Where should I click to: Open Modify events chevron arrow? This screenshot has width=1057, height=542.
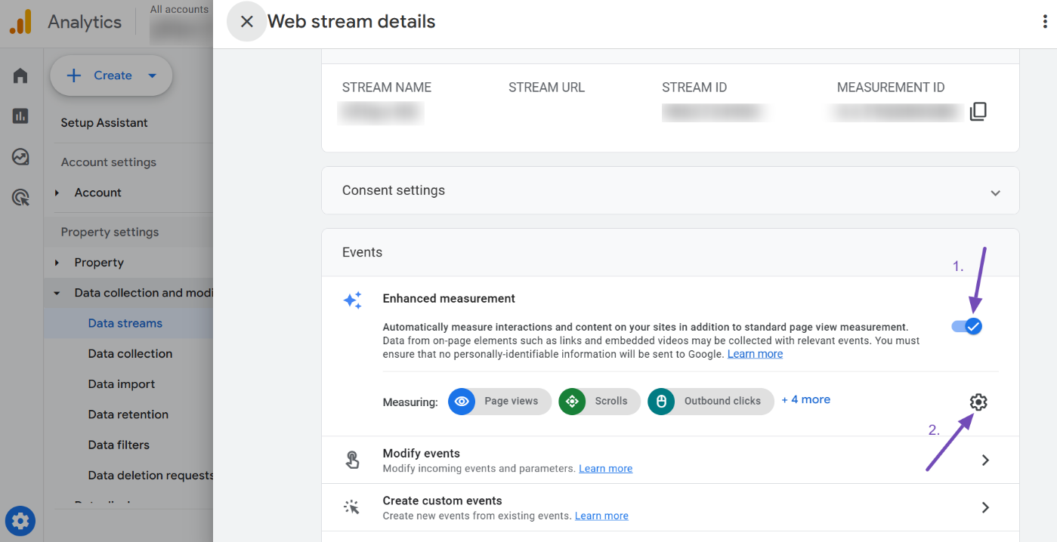tap(985, 460)
